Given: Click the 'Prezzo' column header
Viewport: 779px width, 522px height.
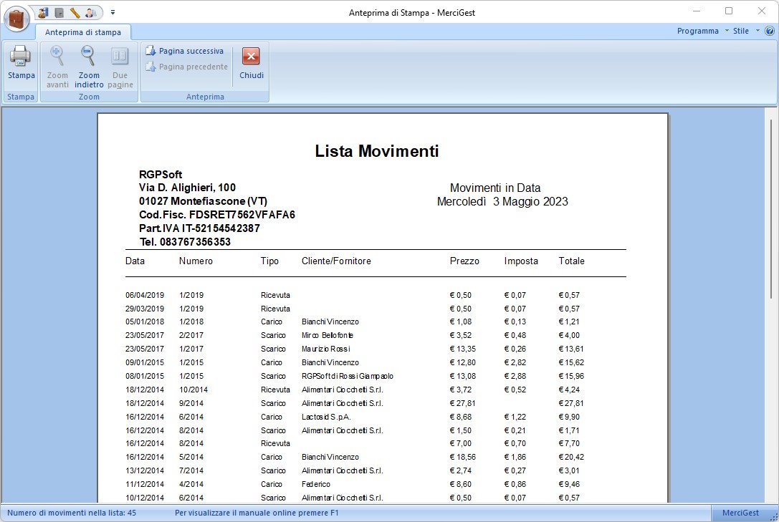Looking at the screenshot, I should click(464, 261).
